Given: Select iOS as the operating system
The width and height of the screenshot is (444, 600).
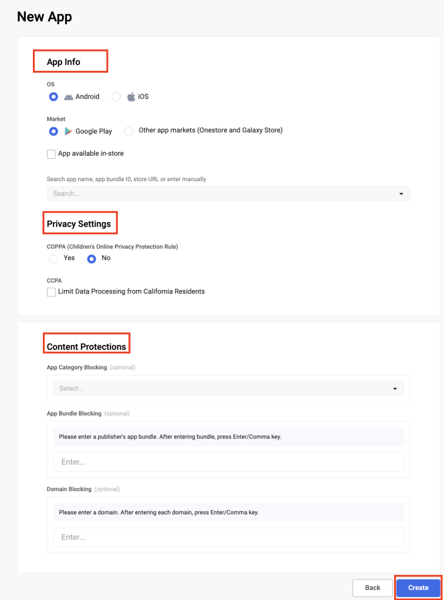Looking at the screenshot, I should click(x=116, y=96).
